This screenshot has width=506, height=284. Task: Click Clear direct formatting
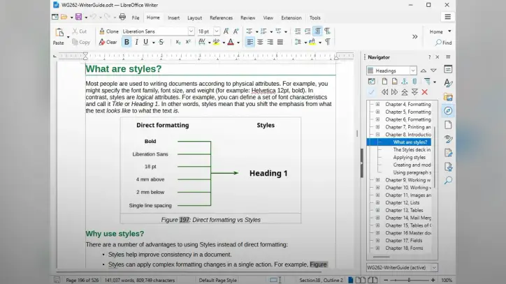108,42
